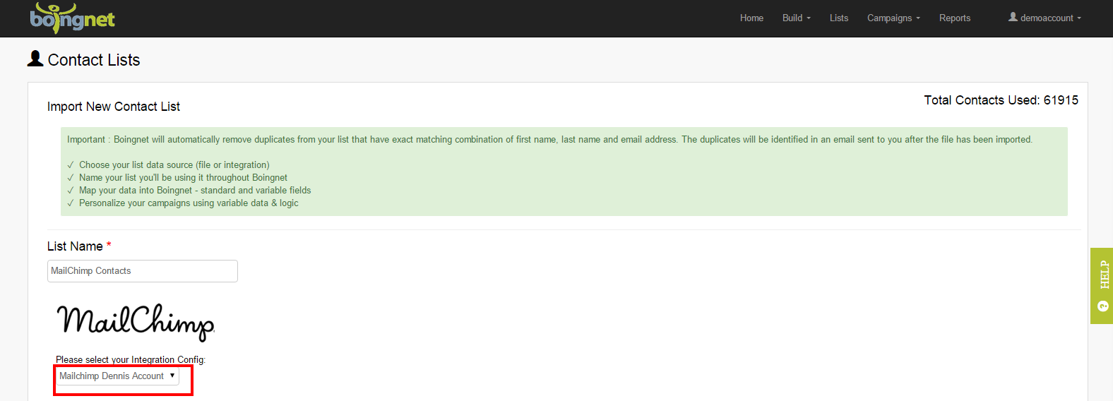Expand the Build menu
This screenshot has height=401, width=1113.
point(796,18)
